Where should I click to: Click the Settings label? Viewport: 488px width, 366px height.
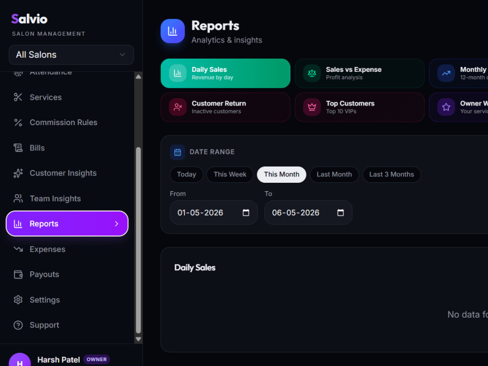[x=45, y=300]
